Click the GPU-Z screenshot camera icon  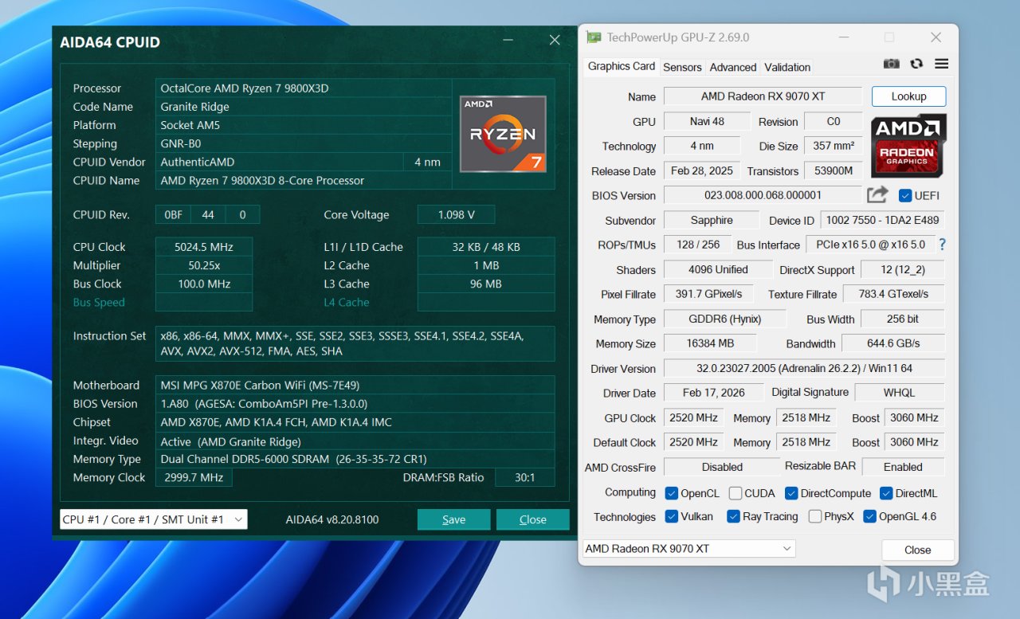[892, 64]
